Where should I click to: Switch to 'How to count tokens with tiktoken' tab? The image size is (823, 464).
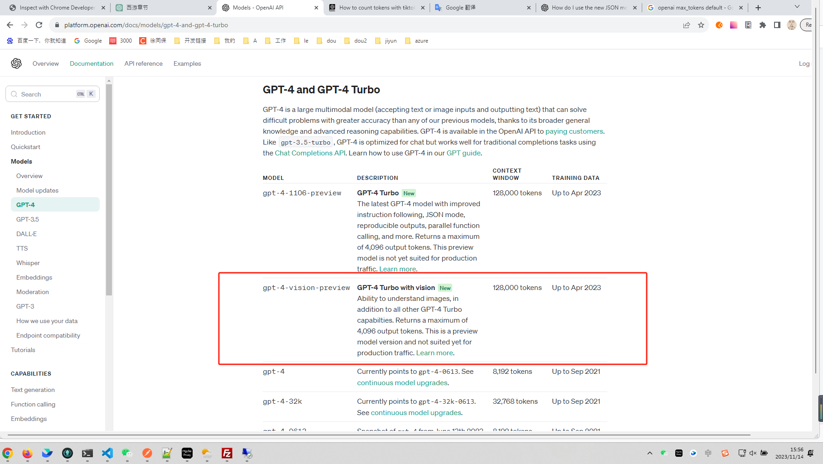click(x=377, y=8)
